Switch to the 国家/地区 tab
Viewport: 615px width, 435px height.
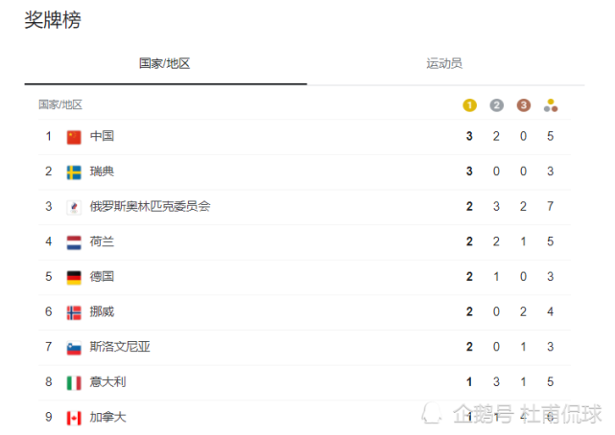tap(165, 63)
